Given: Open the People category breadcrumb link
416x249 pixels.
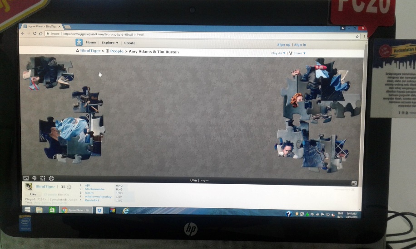Looking at the screenshot, I should [116, 52].
